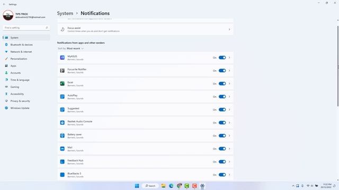
Task: Open the clock and date in taskbar
Action: (326, 186)
